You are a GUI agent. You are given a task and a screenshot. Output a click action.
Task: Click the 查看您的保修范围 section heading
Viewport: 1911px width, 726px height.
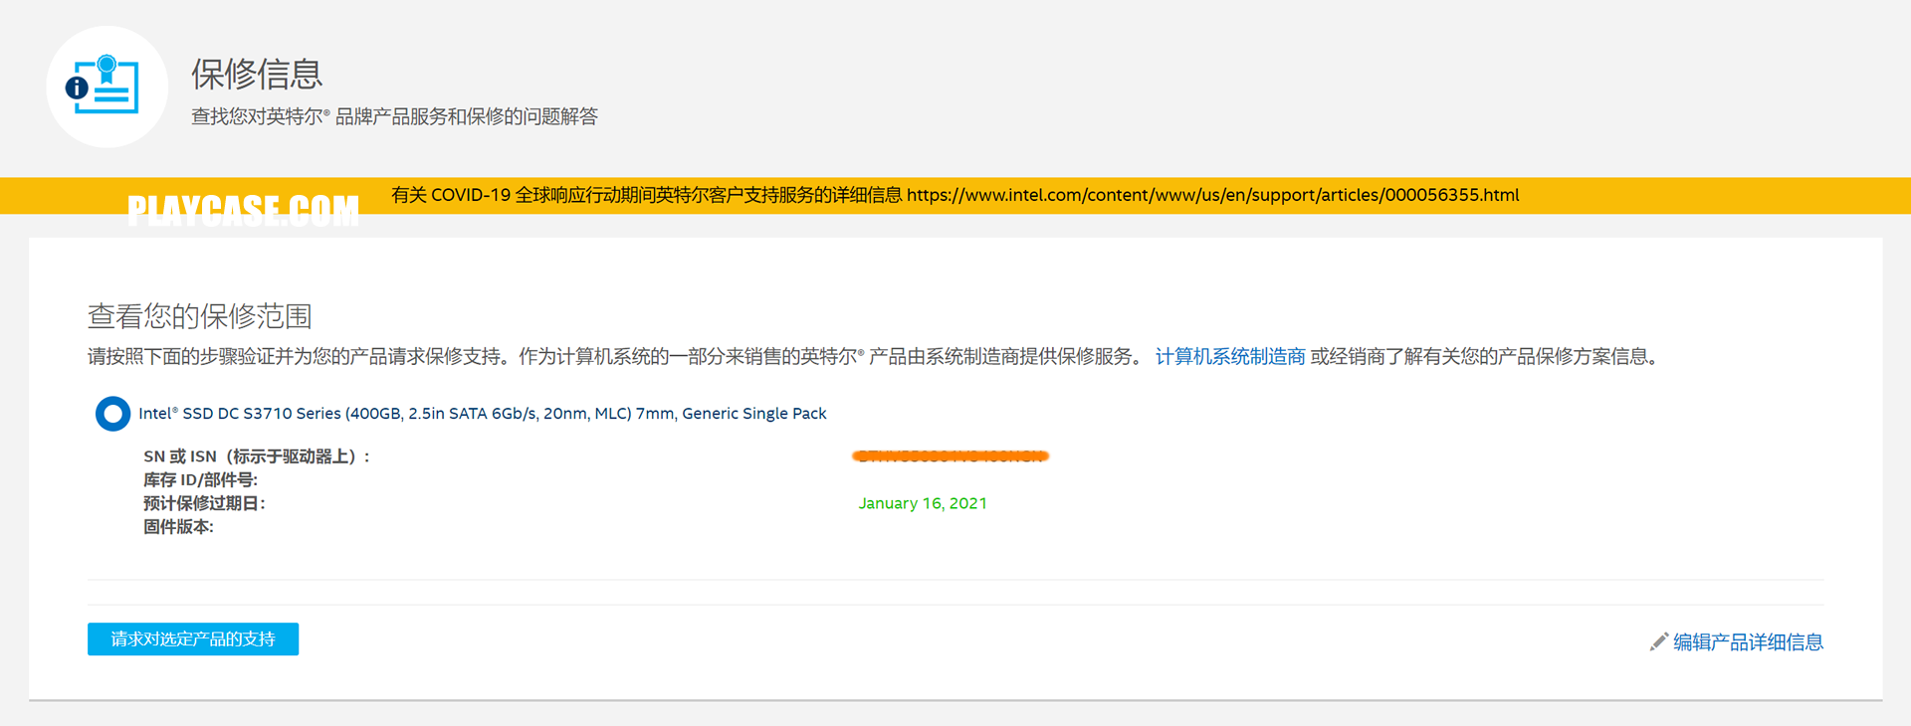[200, 316]
